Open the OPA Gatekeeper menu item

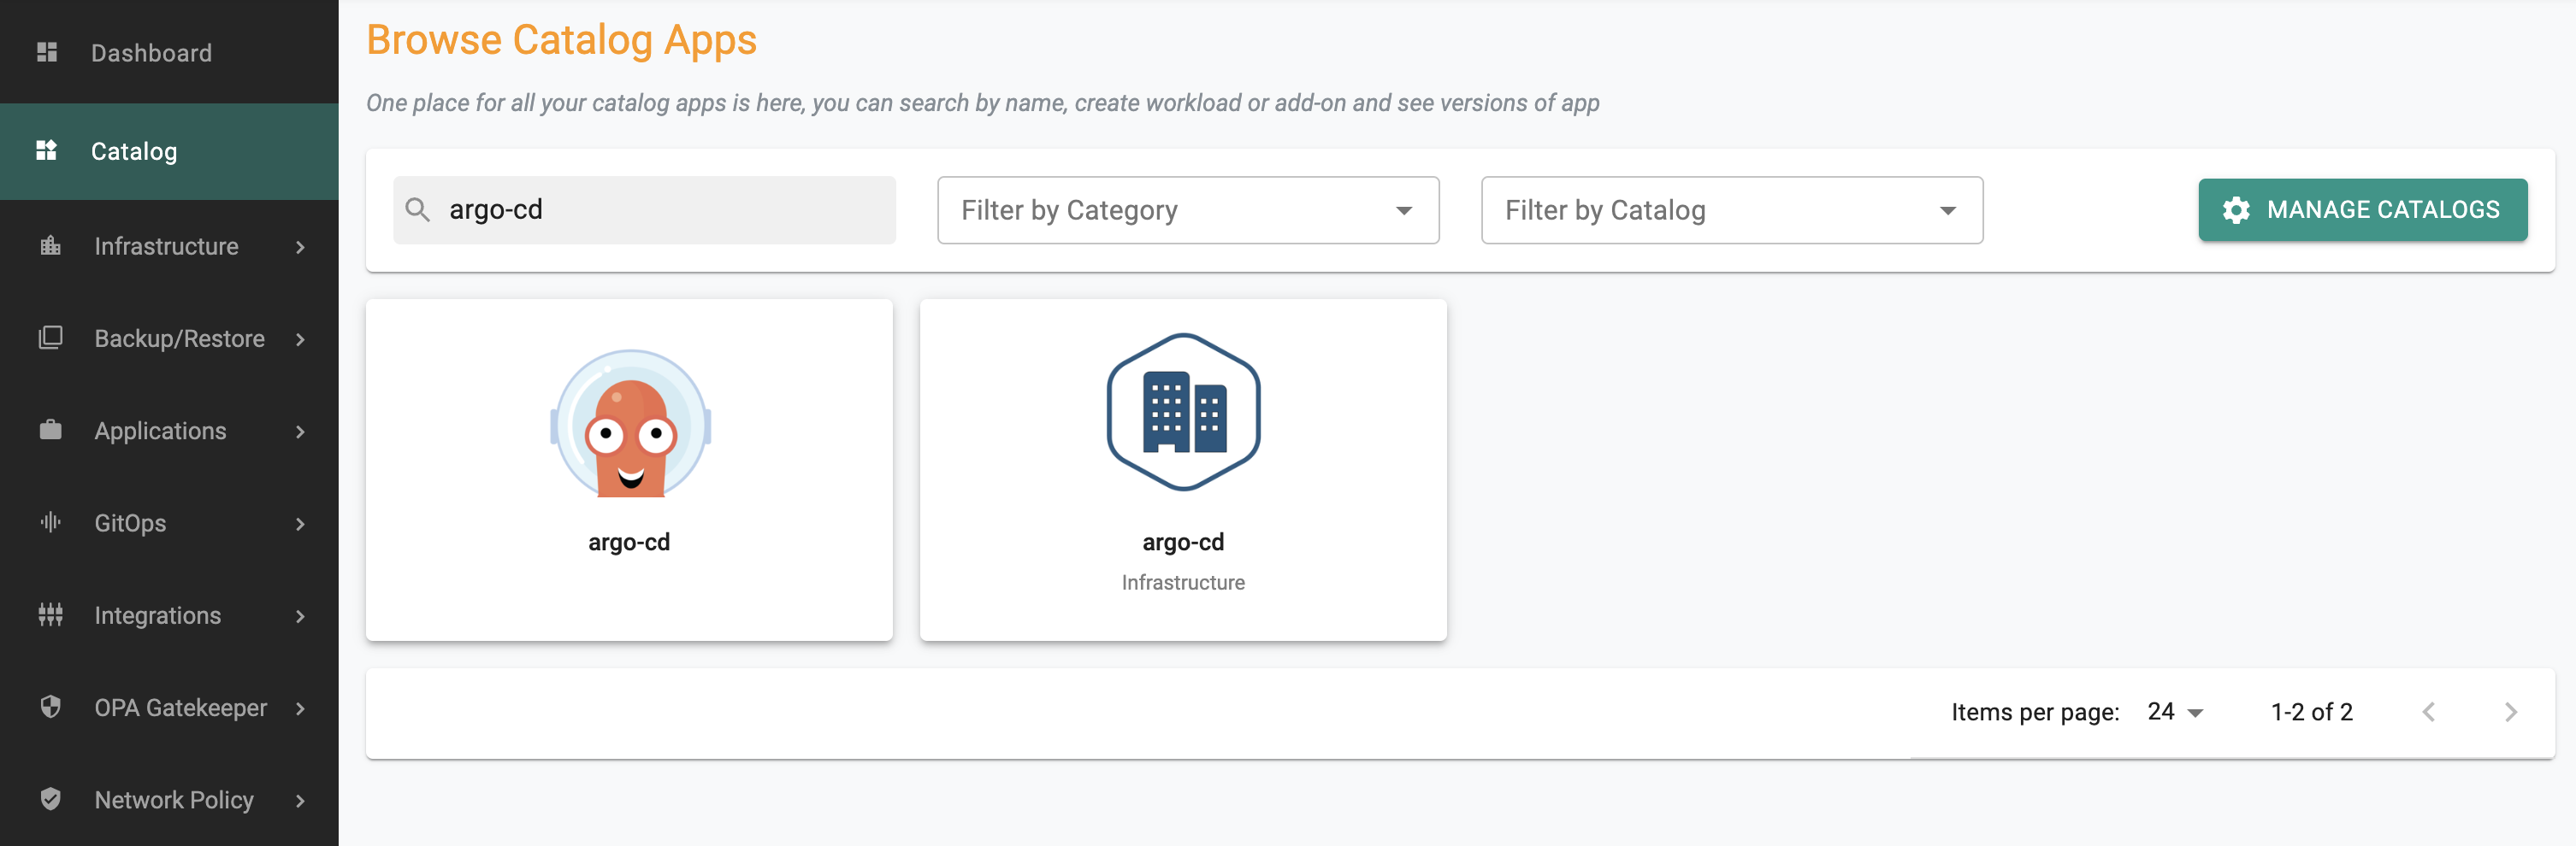(169, 708)
